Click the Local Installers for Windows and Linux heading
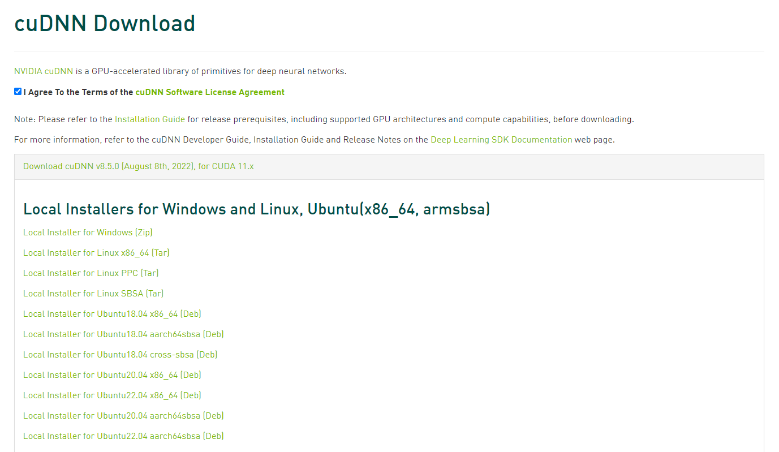779x452 pixels. (x=256, y=209)
